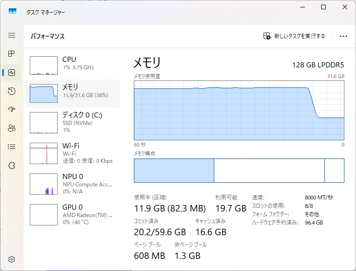Open the App history page icon
356x271 pixels.
point(12,91)
